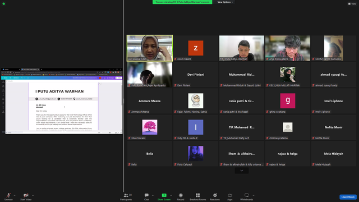Open audio options arrow beside Unmute
The image size is (359, 202).
(x=15, y=195)
